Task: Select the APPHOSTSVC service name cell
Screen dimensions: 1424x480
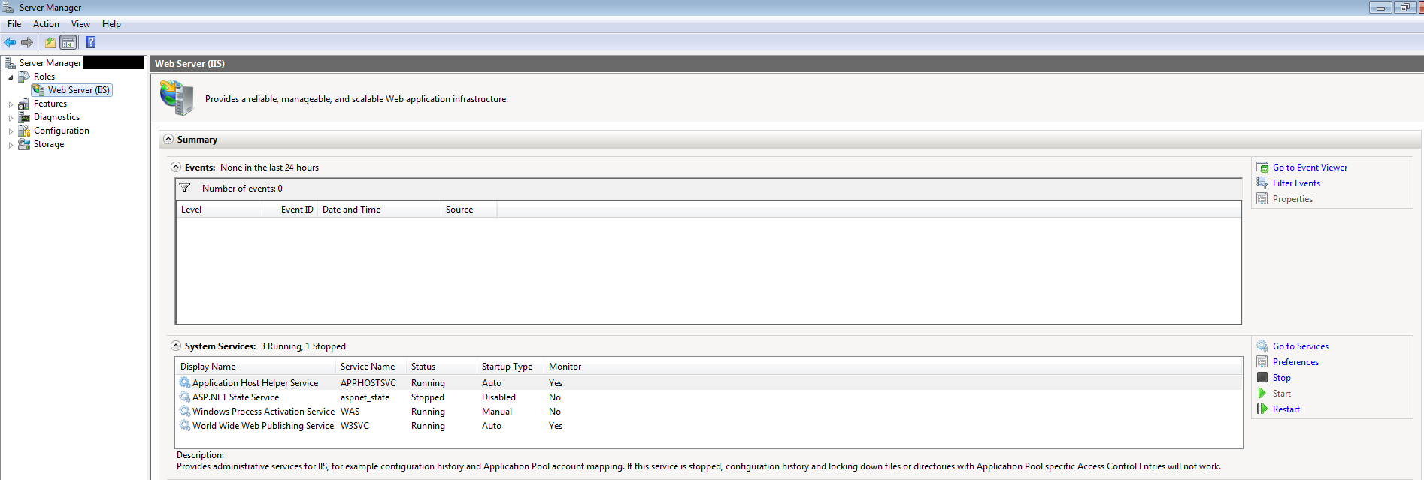Action: (368, 383)
